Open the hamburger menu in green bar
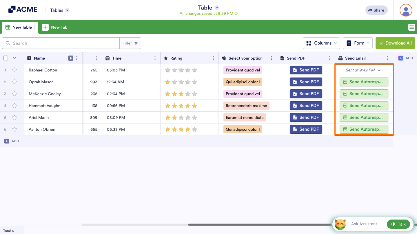This screenshot has width=417, height=234. [411, 27]
